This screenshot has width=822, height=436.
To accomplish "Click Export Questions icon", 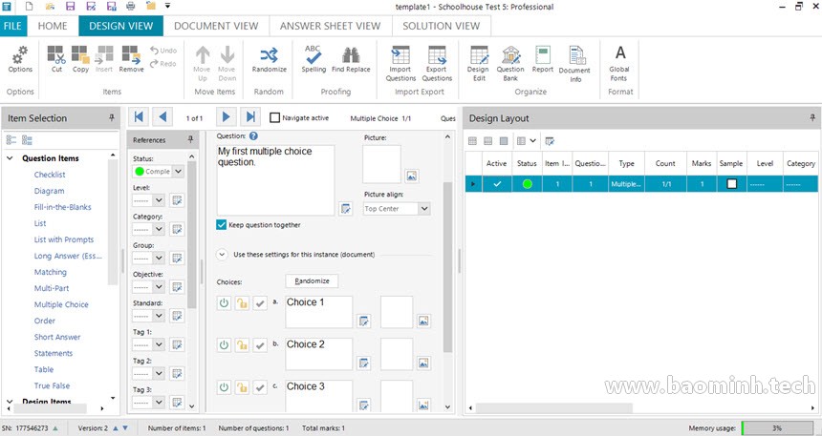I will tap(437, 63).
